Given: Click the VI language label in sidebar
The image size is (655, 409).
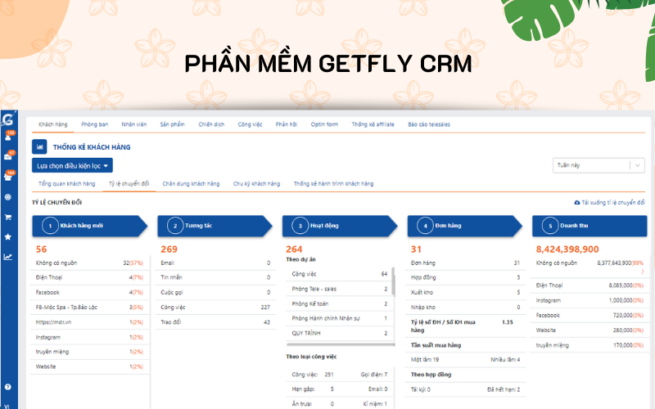Looking at the screenshot, I should (7, 407).
